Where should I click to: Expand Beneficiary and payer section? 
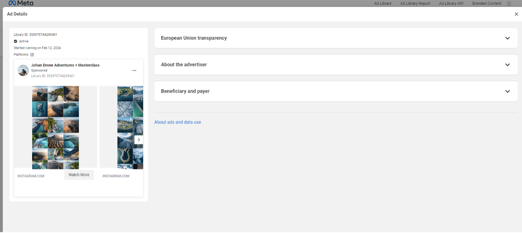tap(336, 91)
